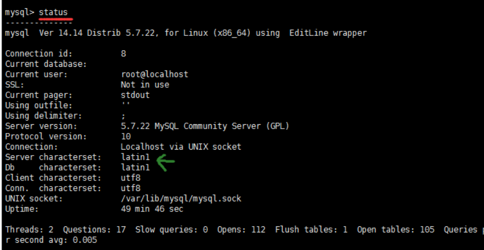Click the root@localhost user value
The width and height of the screenshot is (484, 250).
tap(149, 74)
